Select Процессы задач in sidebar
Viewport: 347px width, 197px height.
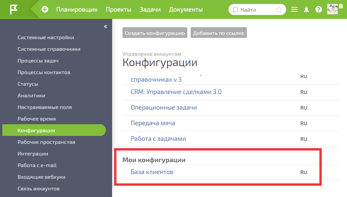[38, 61]
